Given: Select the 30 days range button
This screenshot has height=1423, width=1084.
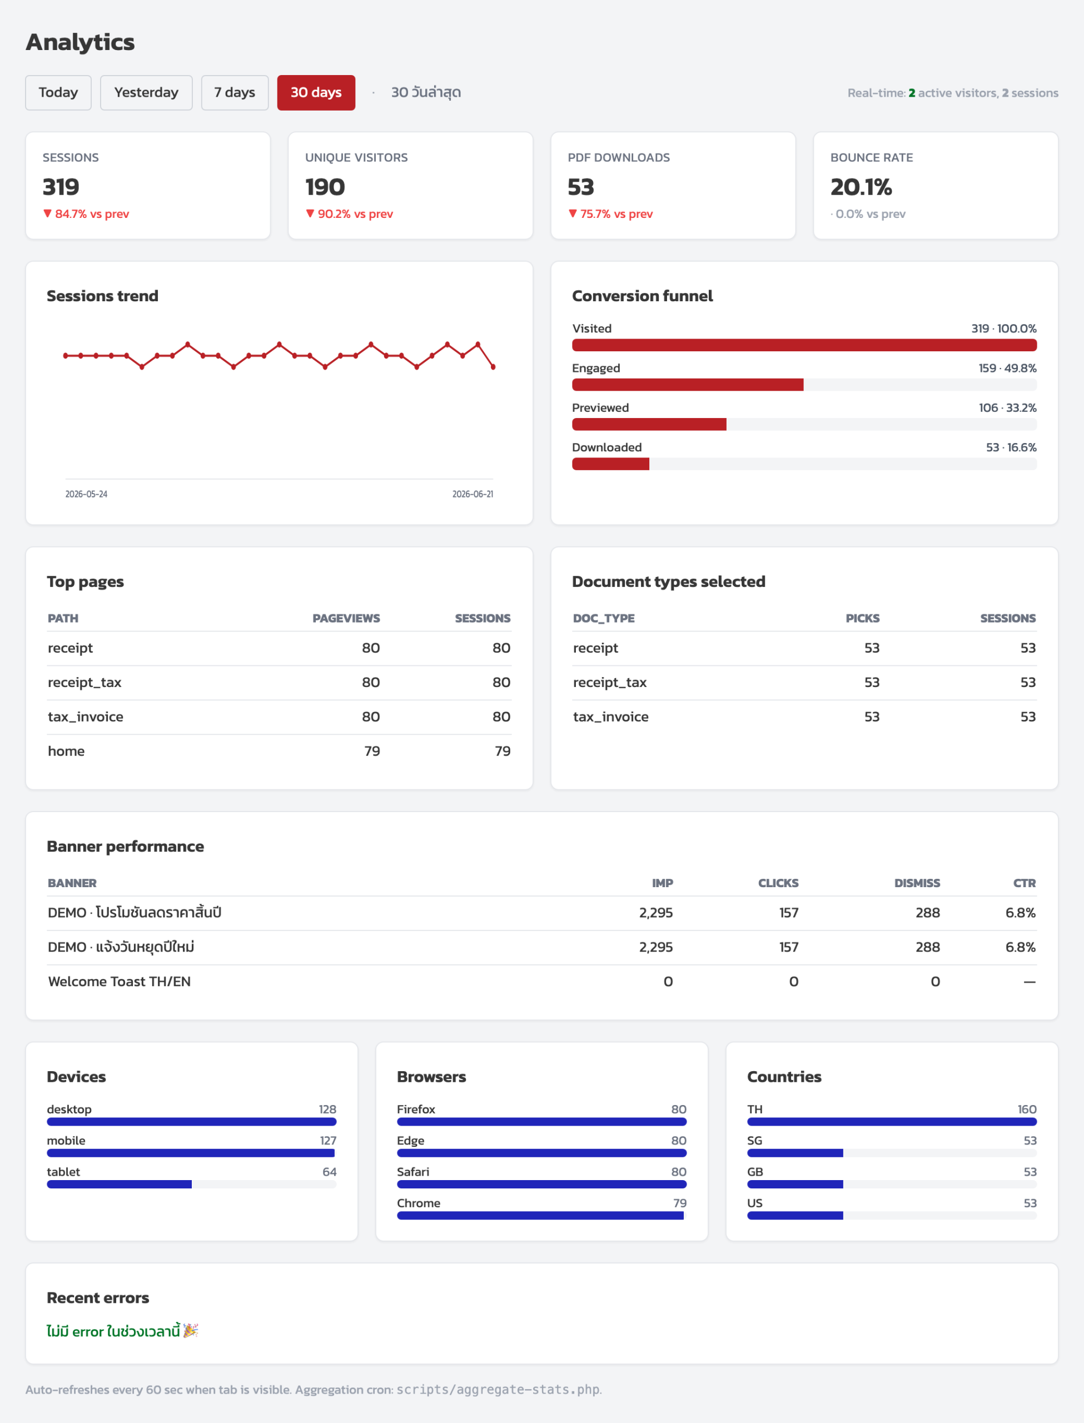Looking at the screenshot, I should [x=316, y=92].
